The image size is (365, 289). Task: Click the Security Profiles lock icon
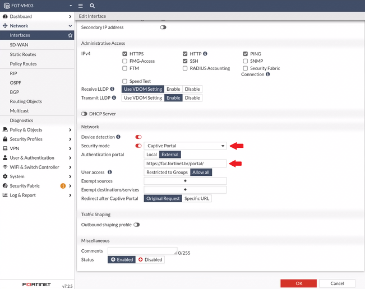coord(5,139)
